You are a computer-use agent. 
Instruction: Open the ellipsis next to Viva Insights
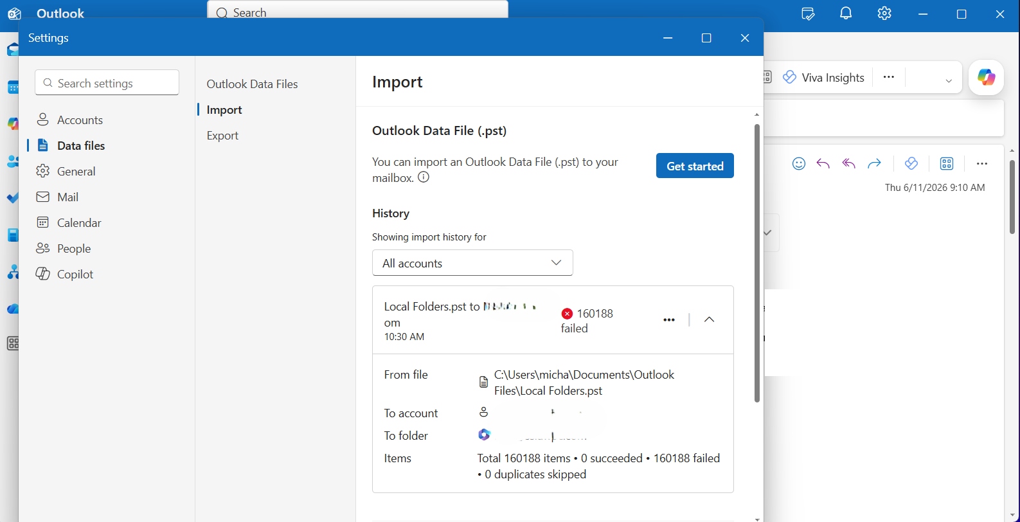pos(889,77)
